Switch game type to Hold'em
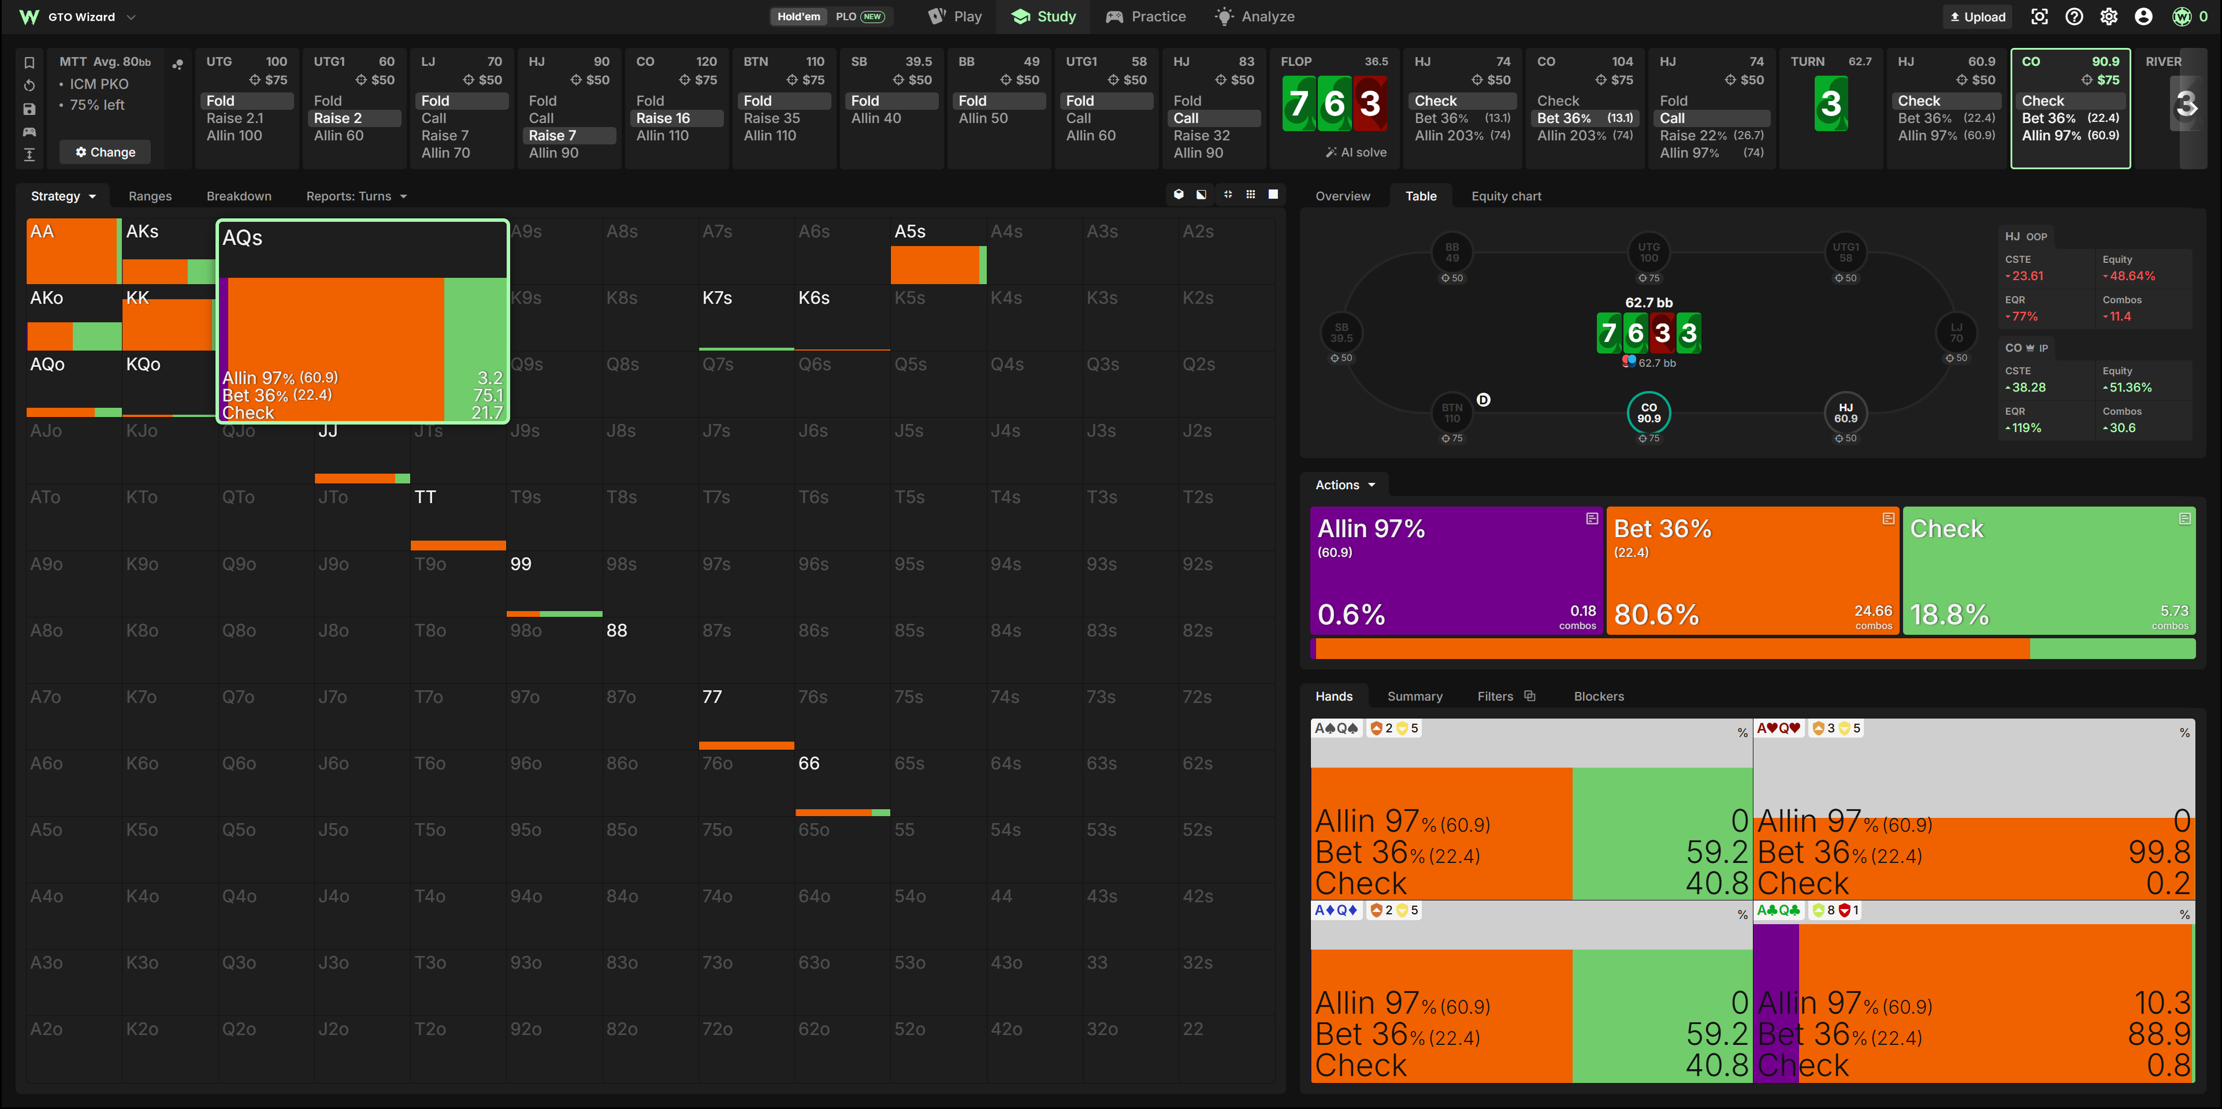The width and height of the screenshot is (2222, 1109). [799, 16]
